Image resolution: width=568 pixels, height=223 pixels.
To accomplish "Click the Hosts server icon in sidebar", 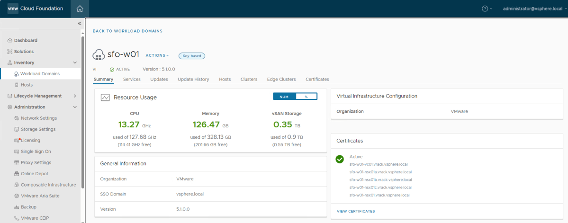I will [16, 85].
